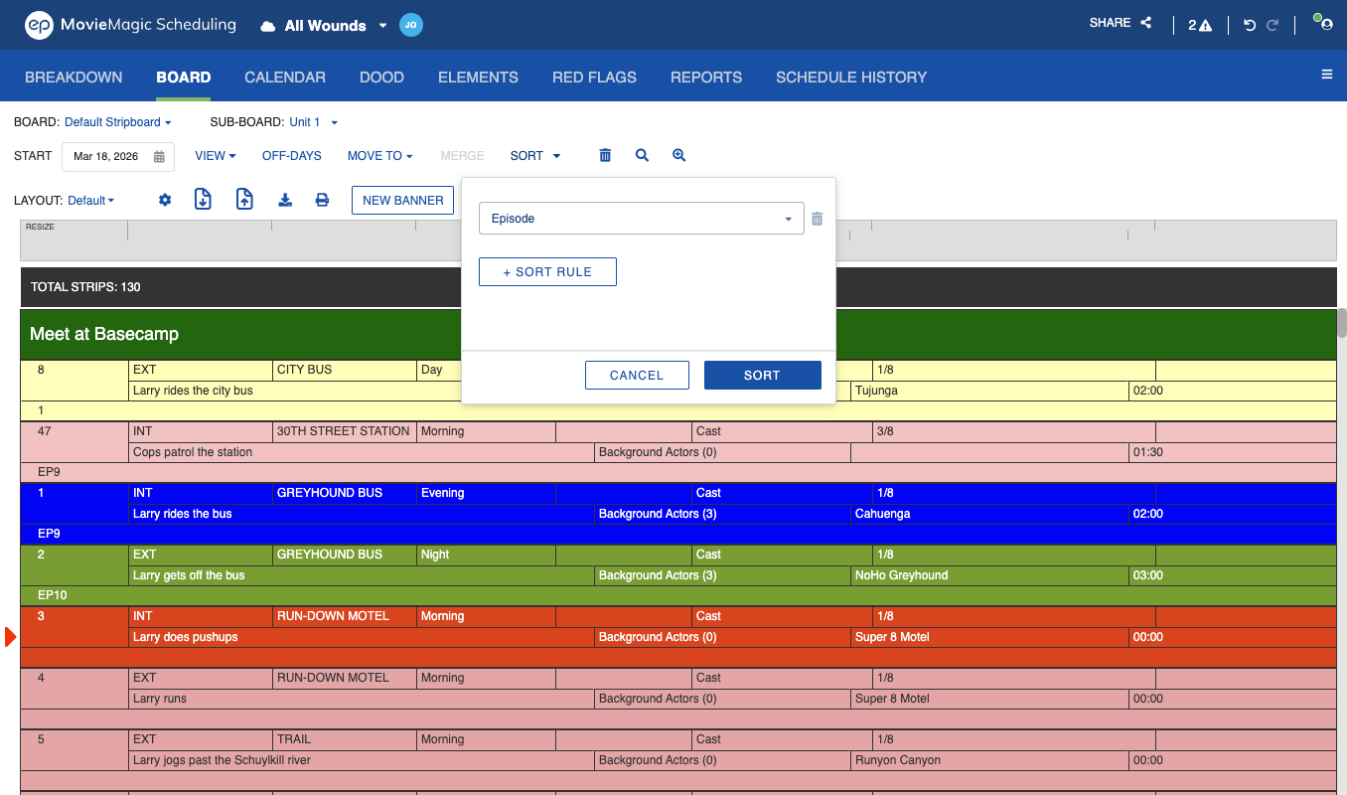The width and height of the screenshot is (1347, 795).
Task: Open the REPORTS tab
Action: (x=706, y=77)
